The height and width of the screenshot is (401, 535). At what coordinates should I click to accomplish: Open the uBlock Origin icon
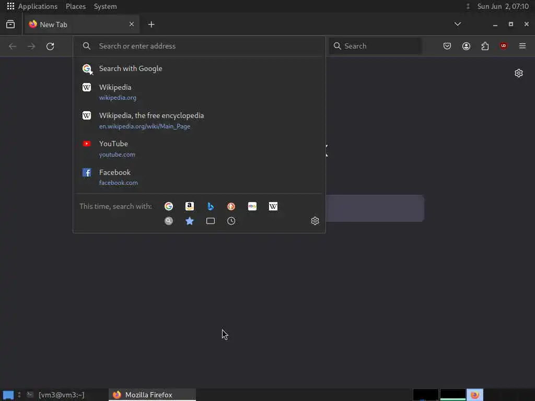(x=504, y=46)
